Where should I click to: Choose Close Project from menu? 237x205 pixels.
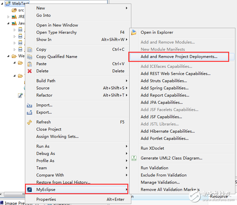tap(49, 129)
